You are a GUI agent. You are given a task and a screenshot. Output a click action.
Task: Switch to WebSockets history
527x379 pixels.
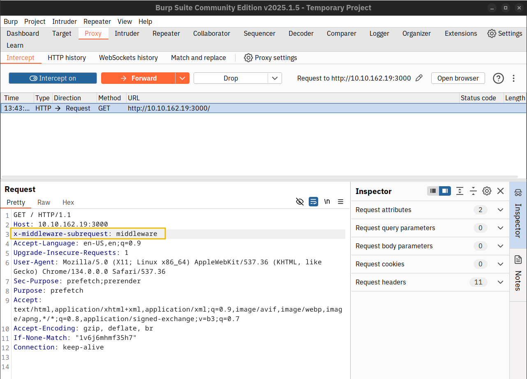128,58
